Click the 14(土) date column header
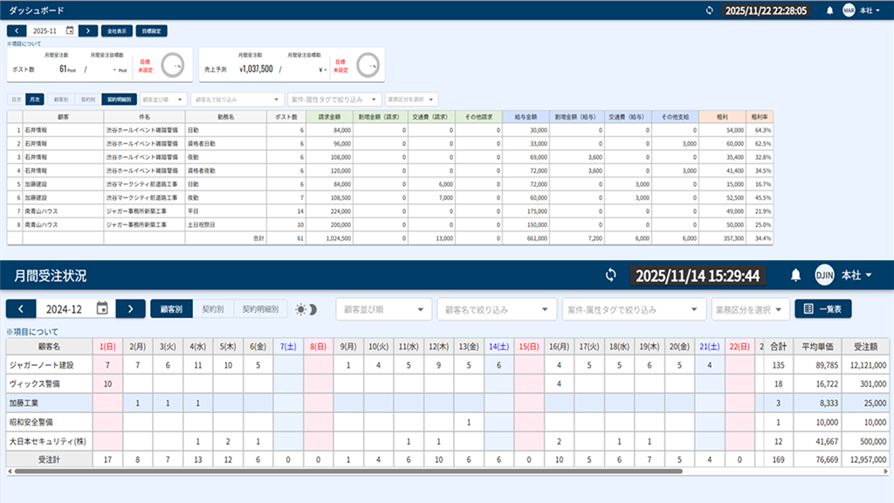The image size is (894, 503). (499, 346)
